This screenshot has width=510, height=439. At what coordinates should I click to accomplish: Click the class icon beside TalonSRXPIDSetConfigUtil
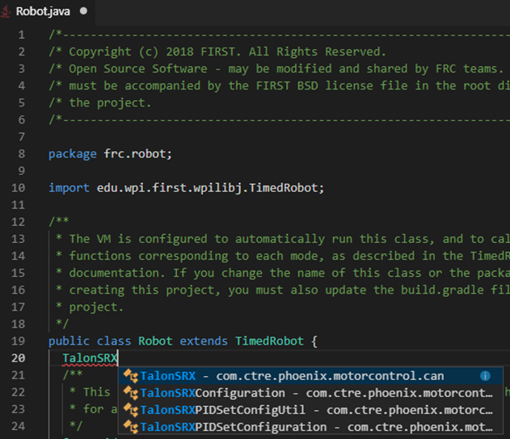tap(131, 410)
